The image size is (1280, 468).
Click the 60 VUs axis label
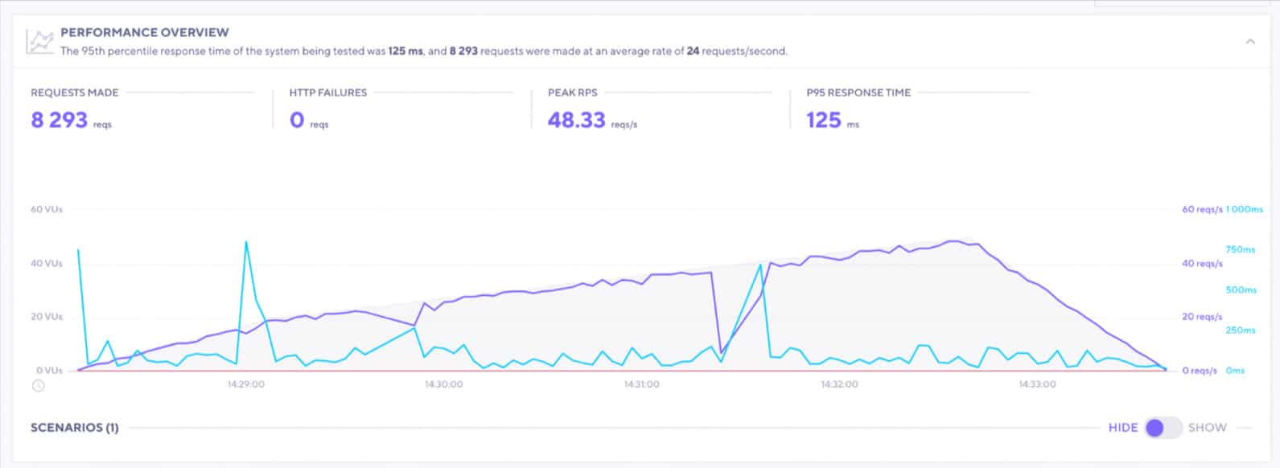[47, 209]
